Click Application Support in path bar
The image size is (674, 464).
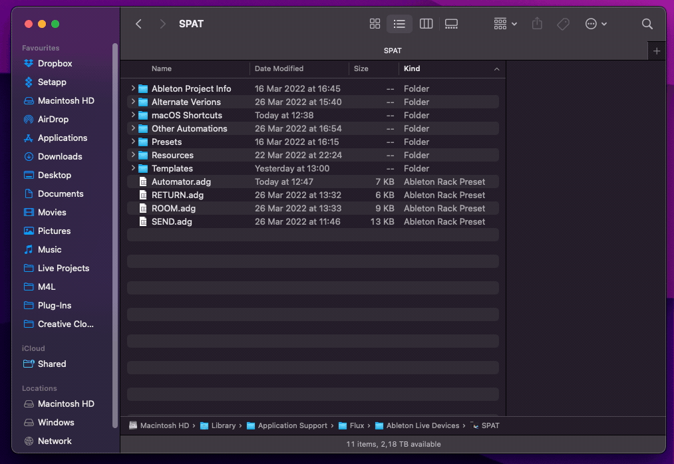pos(292,425)
